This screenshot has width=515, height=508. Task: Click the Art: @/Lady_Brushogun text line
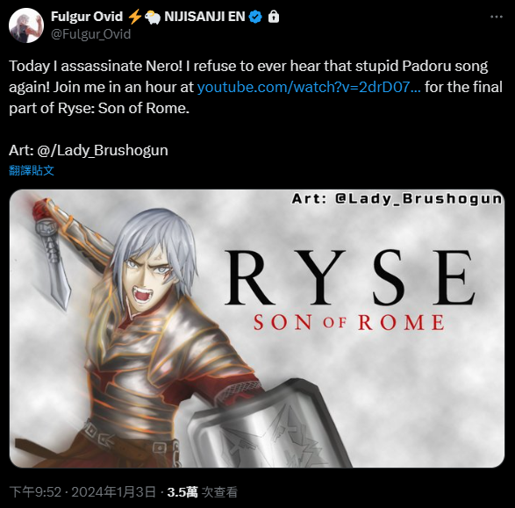click(x=89, y=150)
